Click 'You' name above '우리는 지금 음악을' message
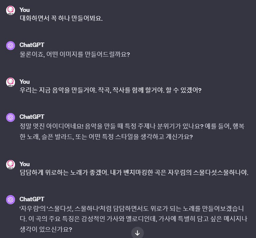Viewport: 256px width, 238px height. coord(25,82)
